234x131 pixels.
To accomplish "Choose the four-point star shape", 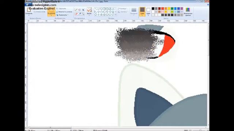I will 98,15.
